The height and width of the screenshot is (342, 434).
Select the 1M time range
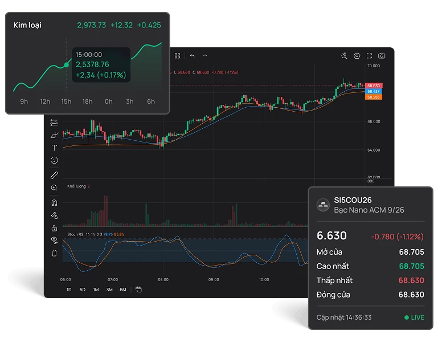tap(96, 290)
